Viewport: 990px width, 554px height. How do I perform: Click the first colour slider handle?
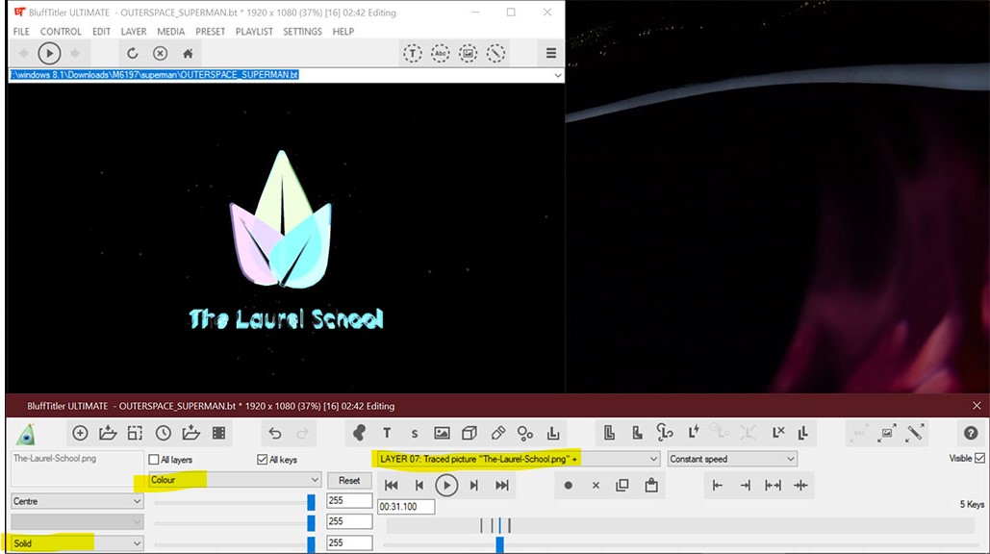coord(311,502)
